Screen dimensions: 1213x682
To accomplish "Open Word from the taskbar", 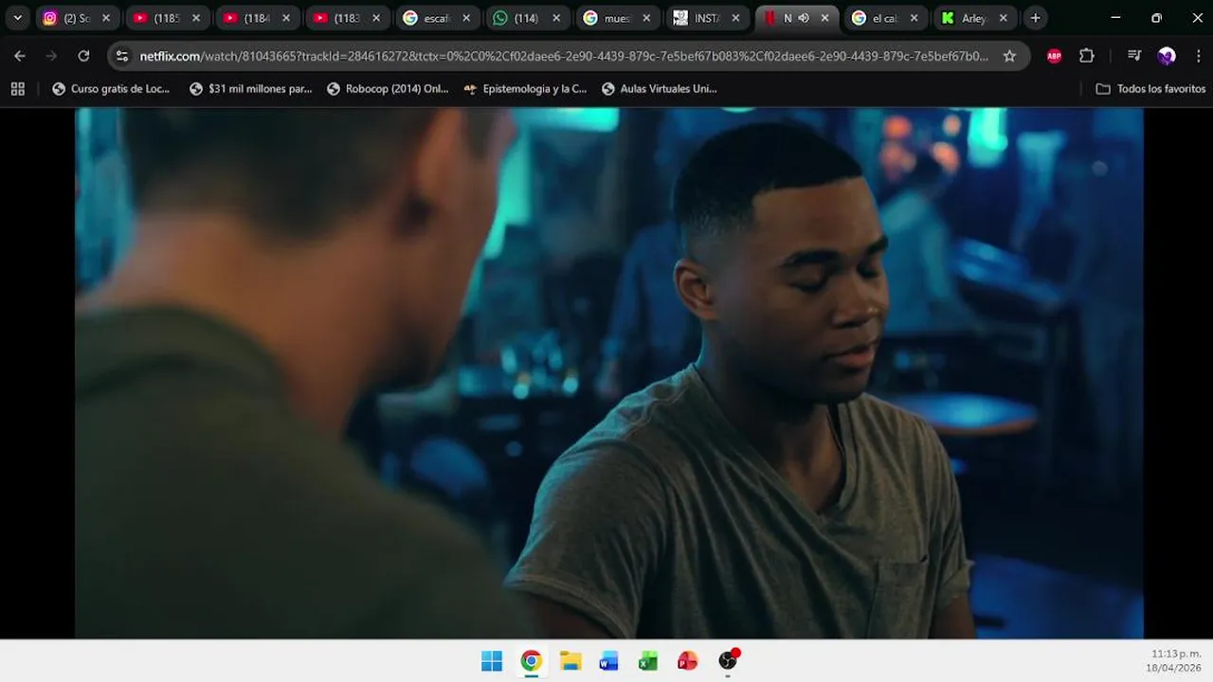I will coord(609,661).
